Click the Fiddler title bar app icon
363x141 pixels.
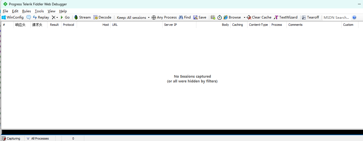(5, 4)
